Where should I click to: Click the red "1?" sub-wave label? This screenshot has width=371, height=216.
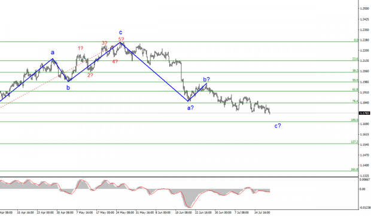(80, 48)
